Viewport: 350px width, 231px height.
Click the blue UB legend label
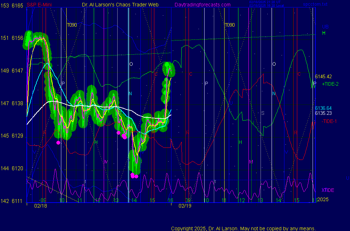[325, 27]
